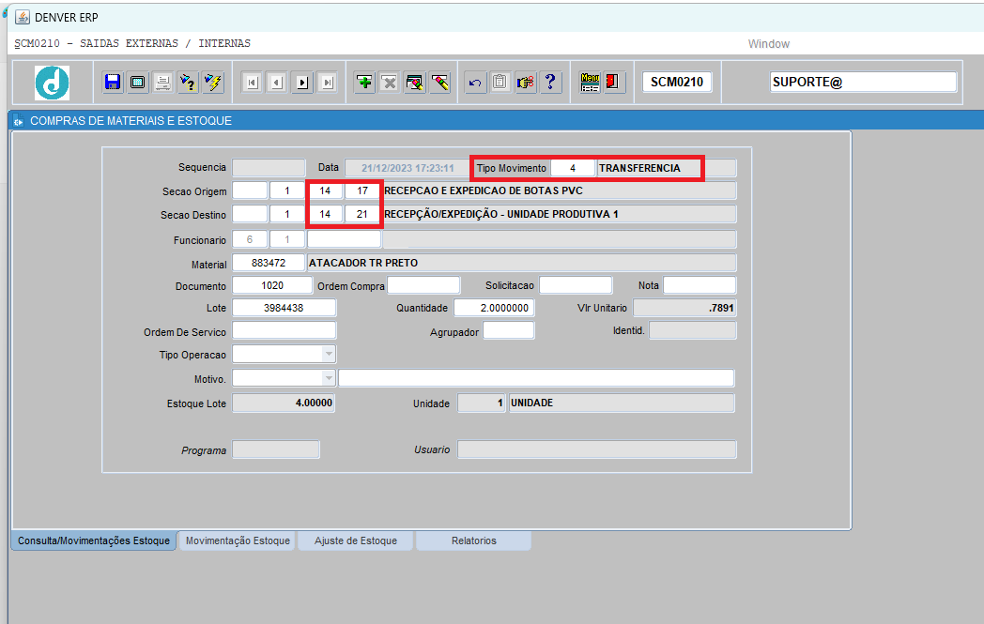Click the 'ATACADOR TR PRETO' material description
The width and height of the screenshot is (984, 624).
(x=362, y=263)
